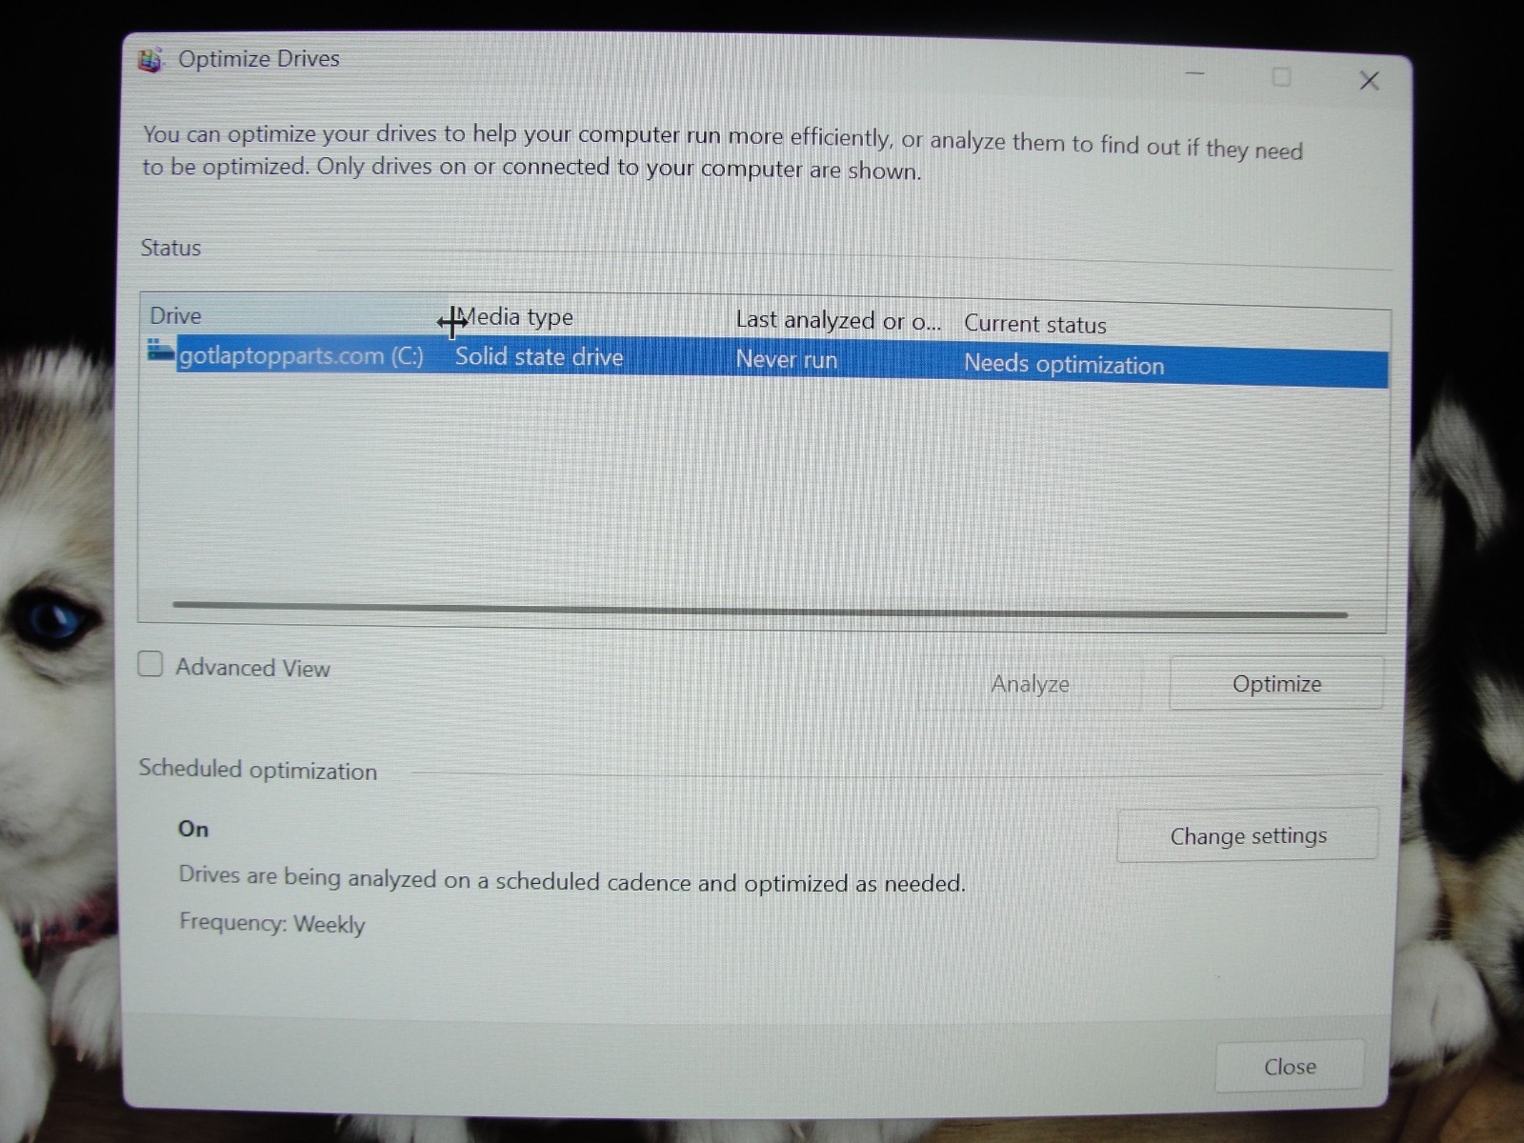
Task: Click the bold On scheduled status text
Action: [193, 829]
